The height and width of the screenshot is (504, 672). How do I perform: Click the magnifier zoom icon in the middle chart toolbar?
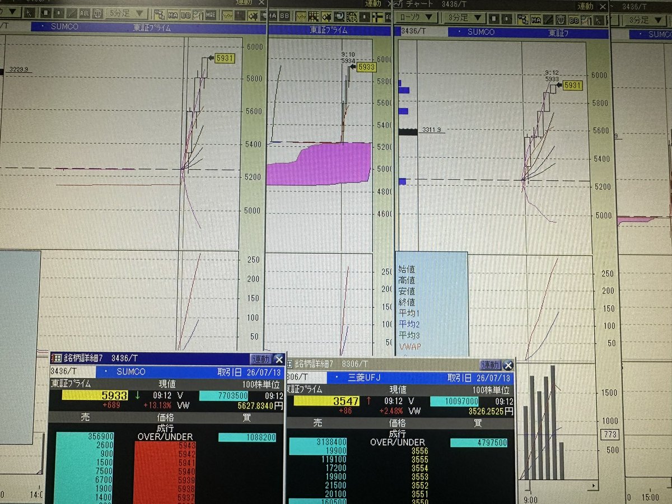pos(340,17)
